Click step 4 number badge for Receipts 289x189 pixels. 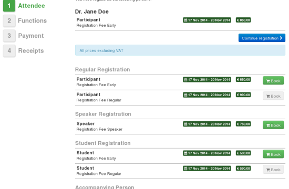[x=9, y=50]
